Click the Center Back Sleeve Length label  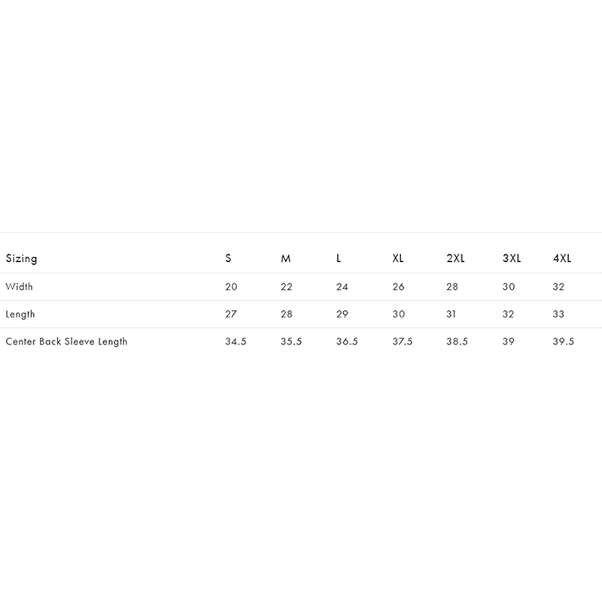point(66,342)
